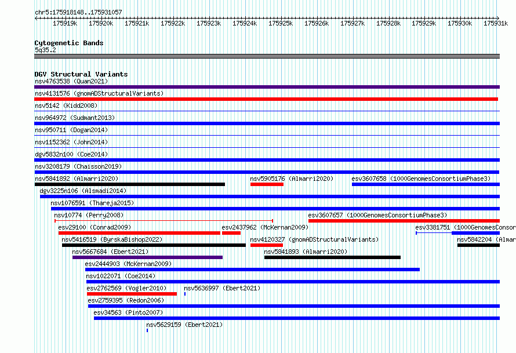Open the nsv1152362 (John2014) variant label

[x=71, y=142]
